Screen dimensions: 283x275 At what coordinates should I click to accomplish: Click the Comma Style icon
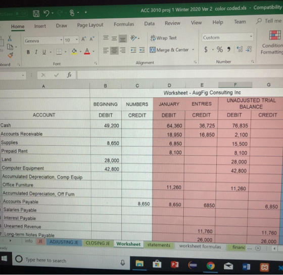click(229, 49)
